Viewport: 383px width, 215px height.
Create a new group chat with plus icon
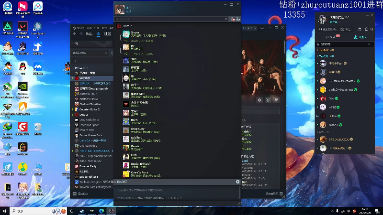(237, 182)
